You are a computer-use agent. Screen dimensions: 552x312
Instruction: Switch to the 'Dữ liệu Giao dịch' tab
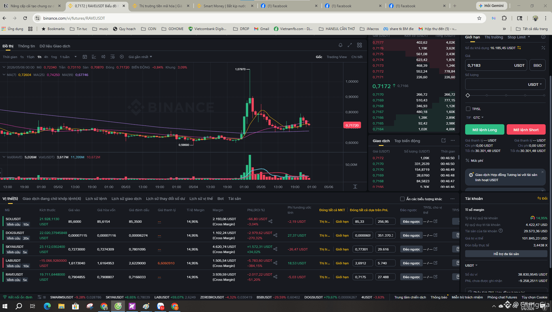tap(55, 46)
